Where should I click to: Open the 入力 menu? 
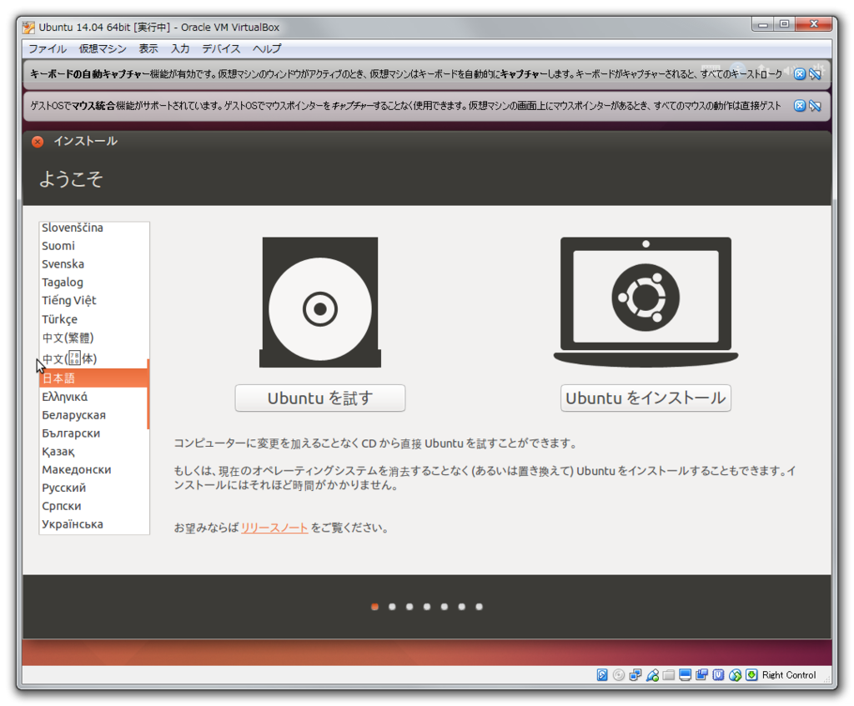180,49
